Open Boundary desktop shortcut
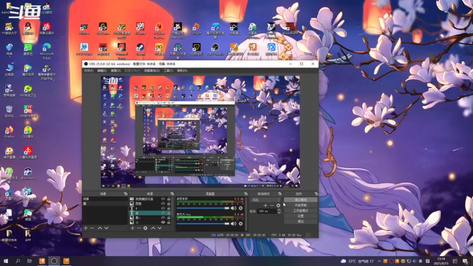 coord(28,174)
